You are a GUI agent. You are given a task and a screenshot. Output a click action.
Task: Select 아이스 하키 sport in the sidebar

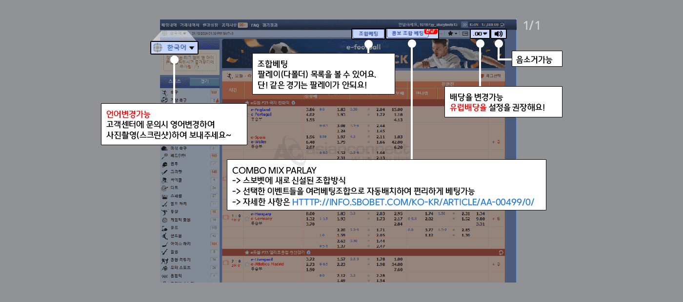pos(181,244)
